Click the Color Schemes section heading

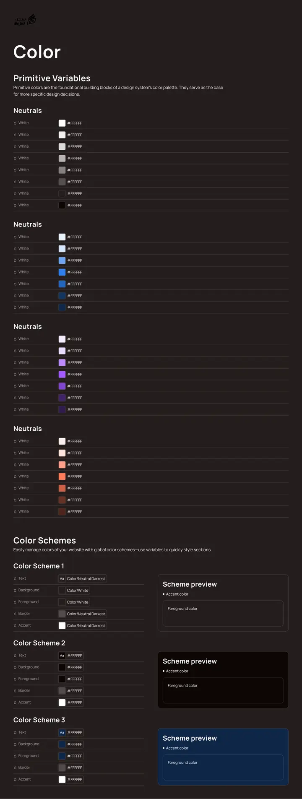[x=44, y=541]
